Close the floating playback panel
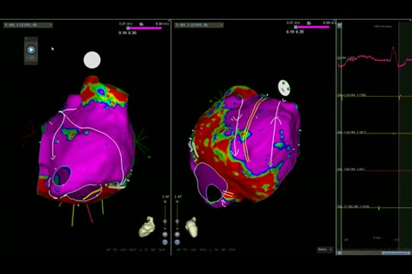 (26, 39)
